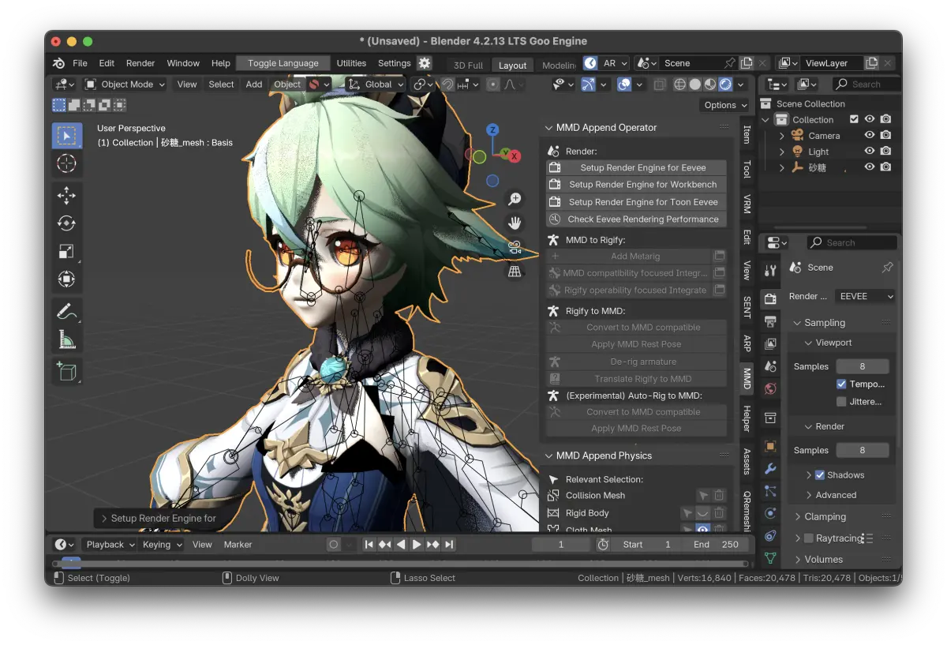Activate the 3D Cursor tool
This screenshot has width=947, height=645.
coord(67,163)
